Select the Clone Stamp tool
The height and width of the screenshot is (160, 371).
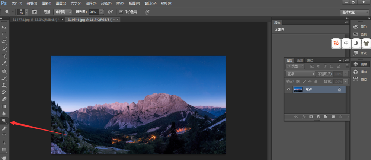(x=4, y=85)
